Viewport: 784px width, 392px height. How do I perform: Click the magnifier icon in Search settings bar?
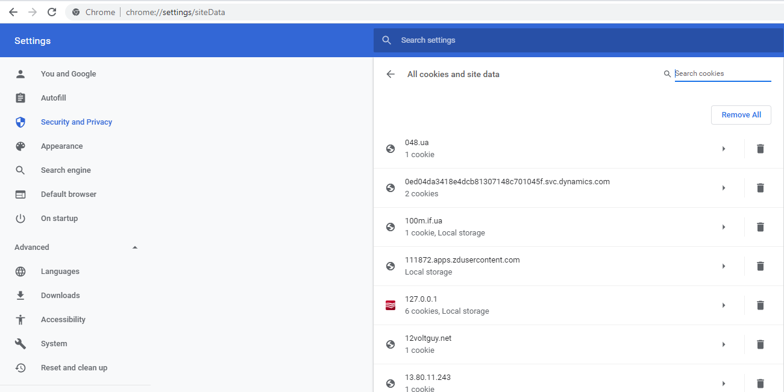[x=387, y=40]
